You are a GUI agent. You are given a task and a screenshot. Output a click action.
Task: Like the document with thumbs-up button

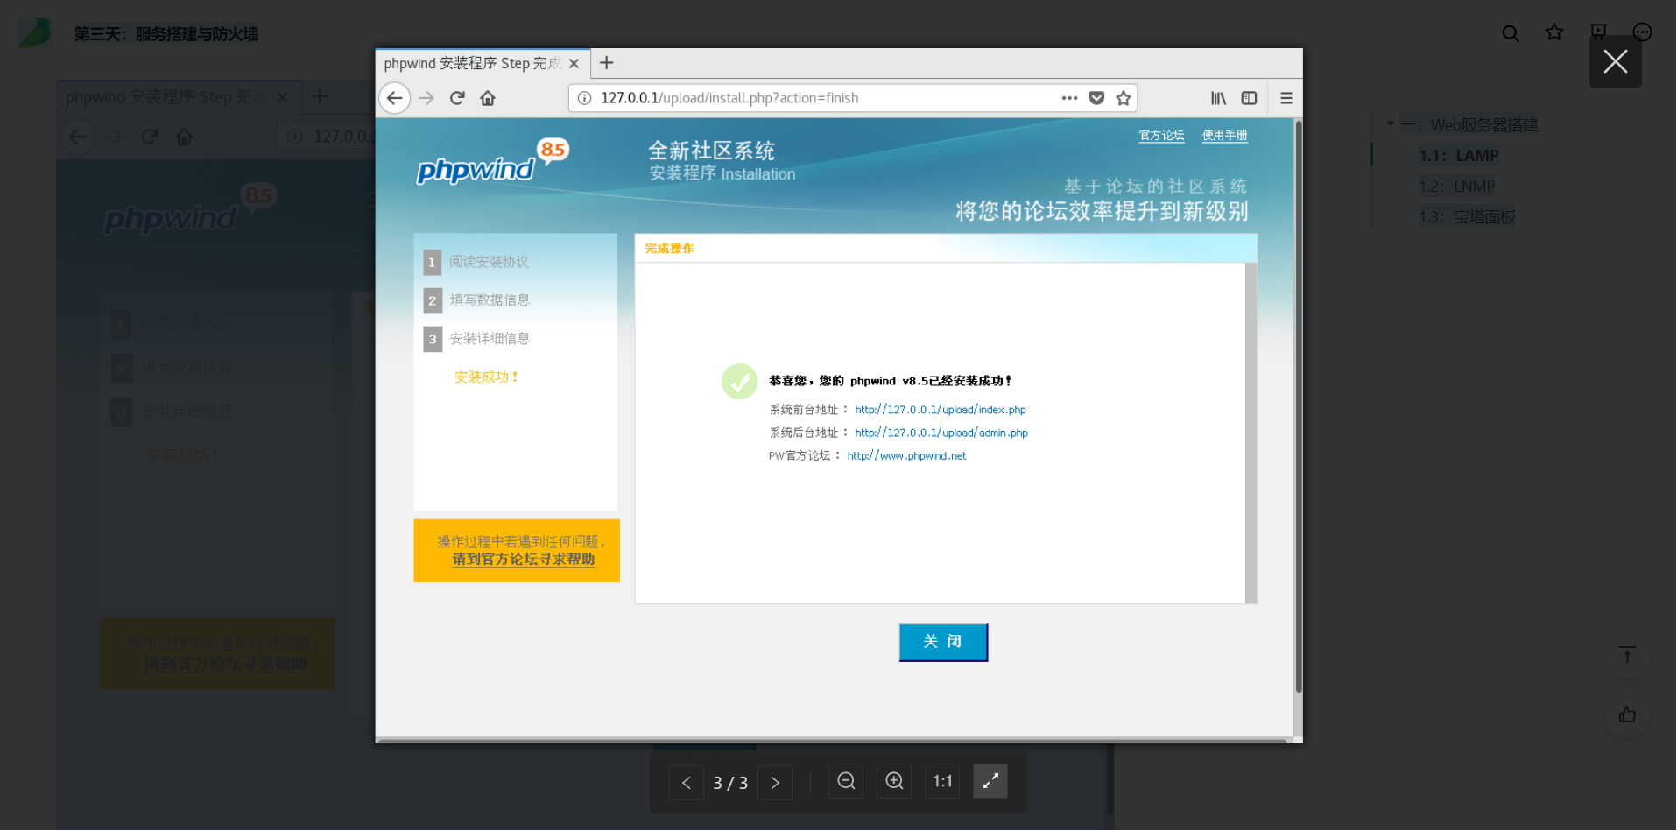coord(1627,715)
